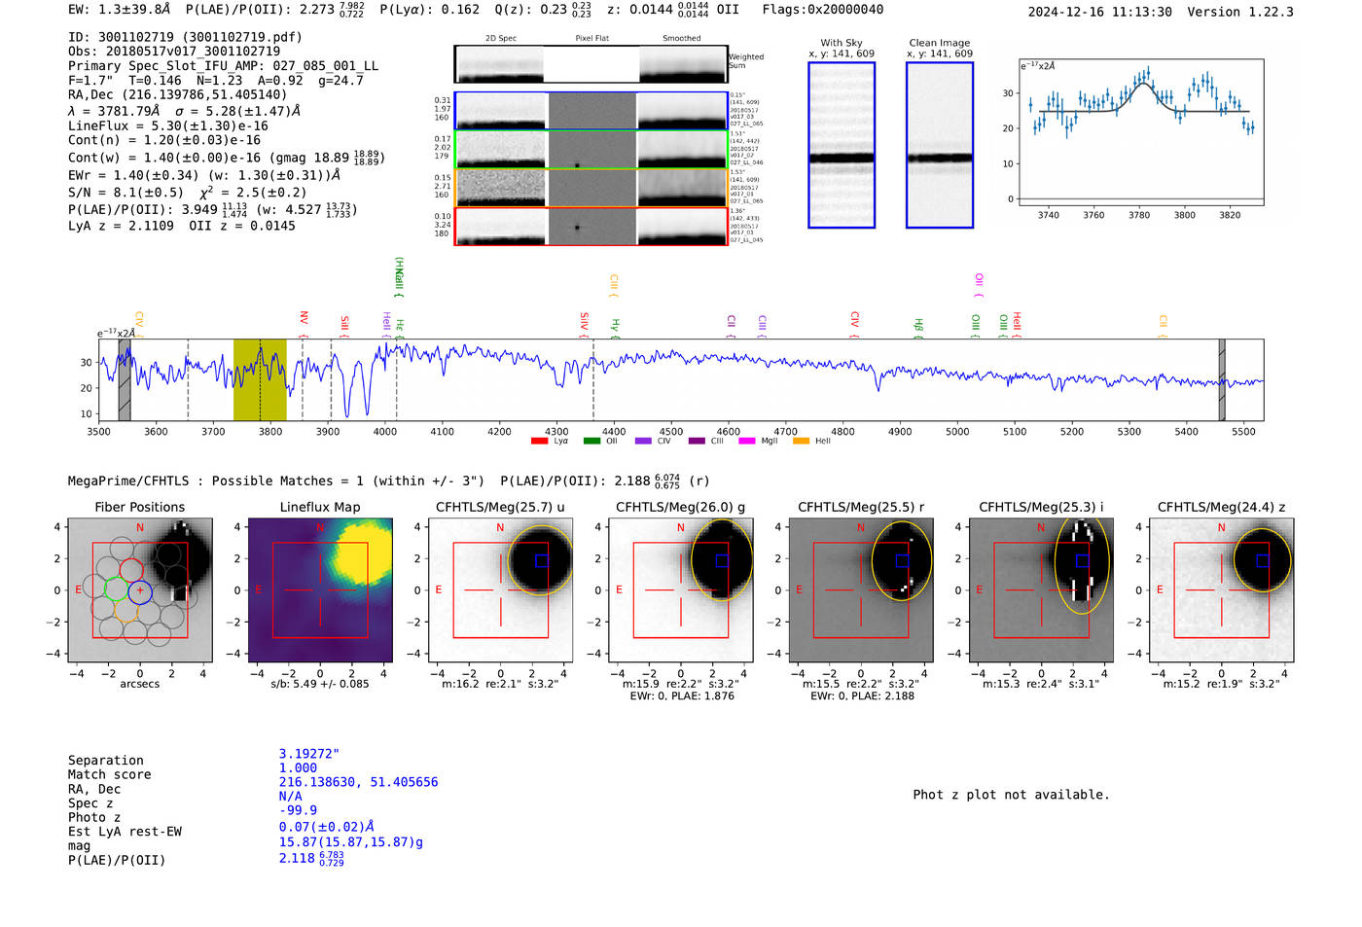Click the Phot z plot not available message
This screenshot has width=1362, height=927.
pos(1011,795)
